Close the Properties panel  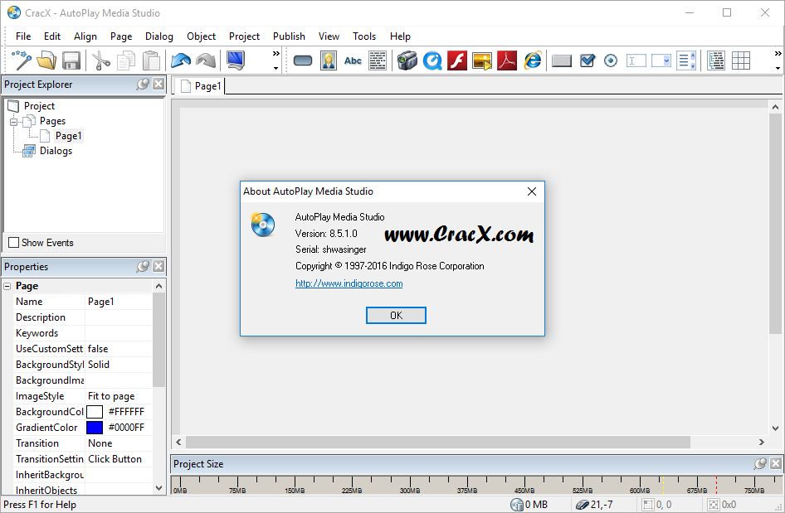(158, 266)
